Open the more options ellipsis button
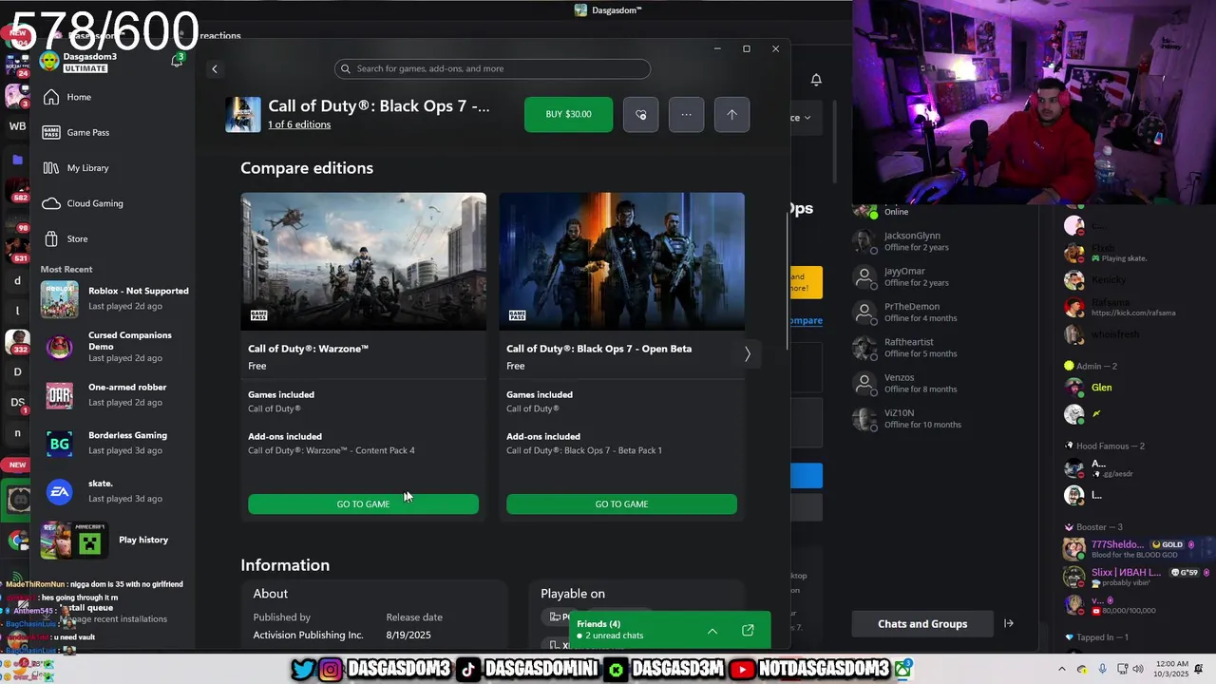Image resolution: width=1216 pixels, height=684 pixels. 686,114
